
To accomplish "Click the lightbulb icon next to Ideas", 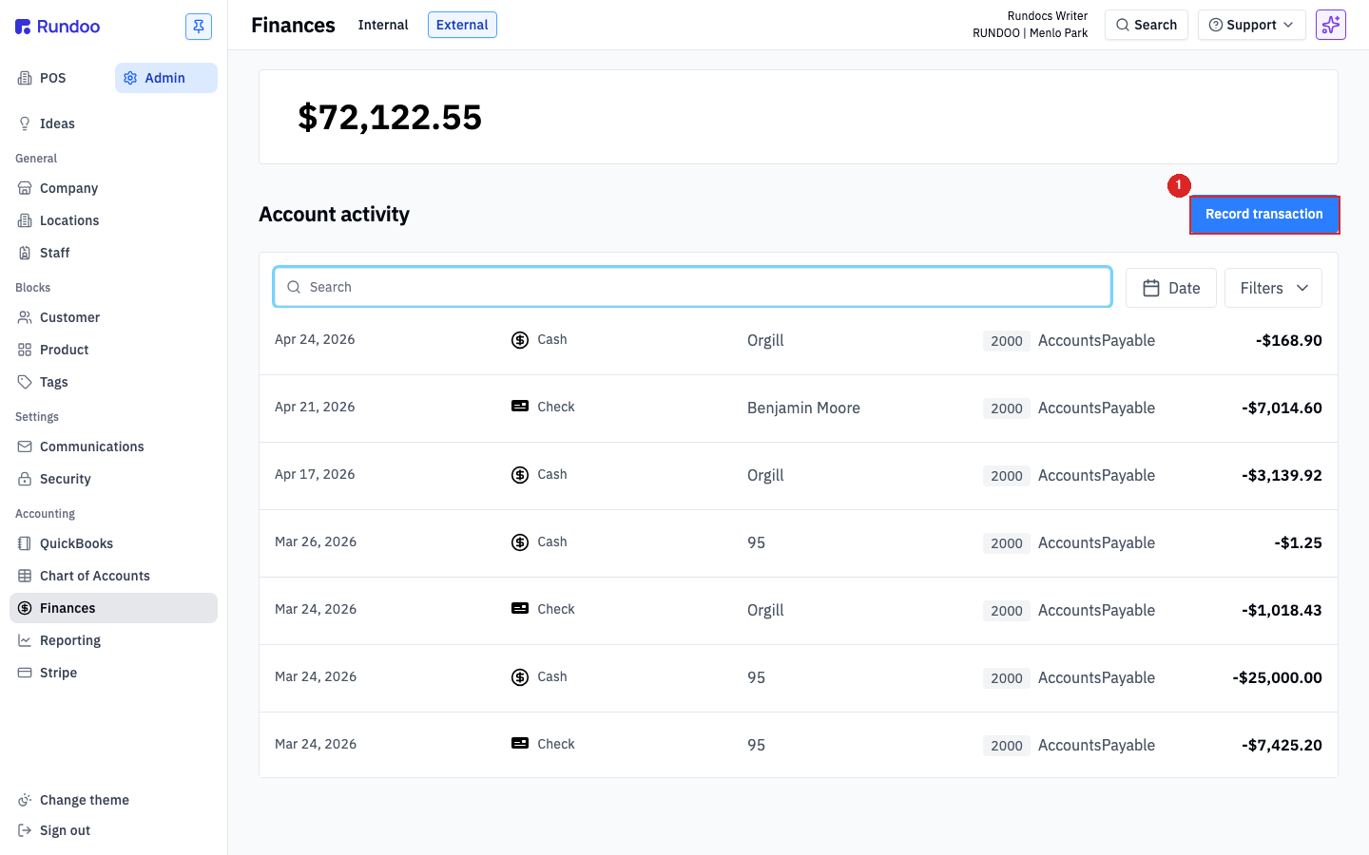I will 25,123.
